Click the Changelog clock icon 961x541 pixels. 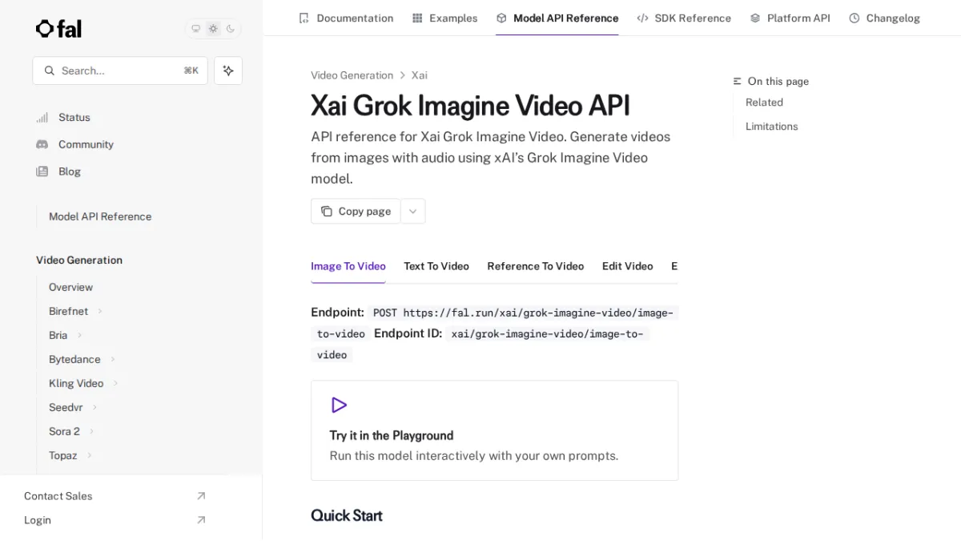(x=854, y=18)
